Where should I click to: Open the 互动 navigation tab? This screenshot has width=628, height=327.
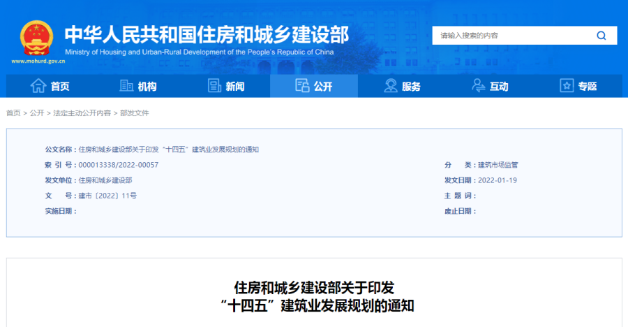(490, 86)
